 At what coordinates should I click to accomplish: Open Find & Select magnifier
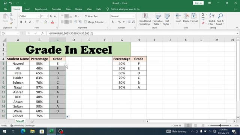tap(220, 19)
